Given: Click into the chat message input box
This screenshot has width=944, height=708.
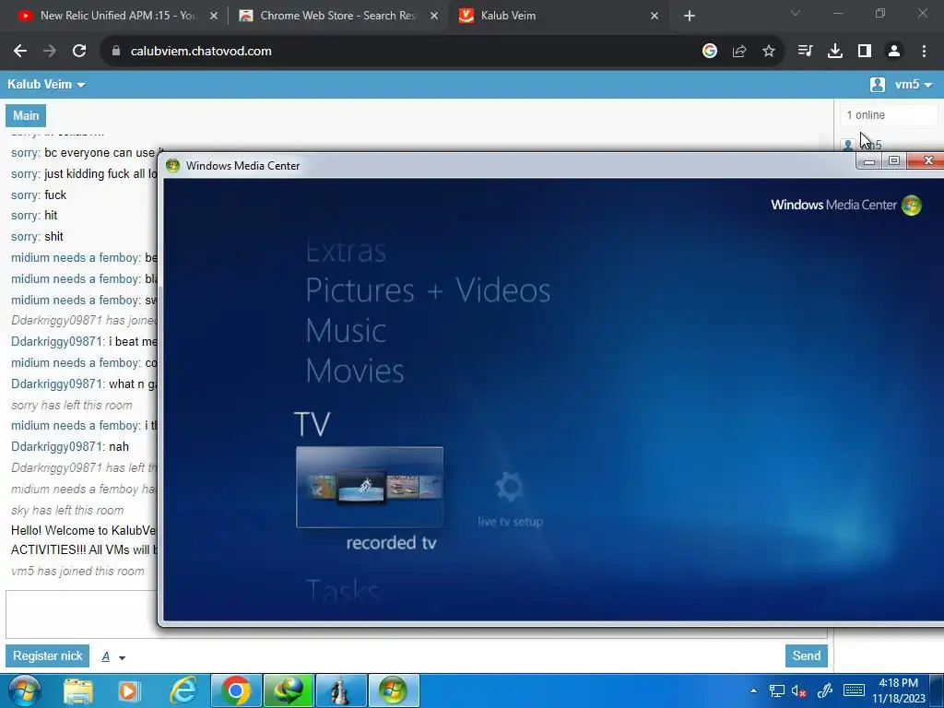Looking at the screenshot, I should click(81, 614).
